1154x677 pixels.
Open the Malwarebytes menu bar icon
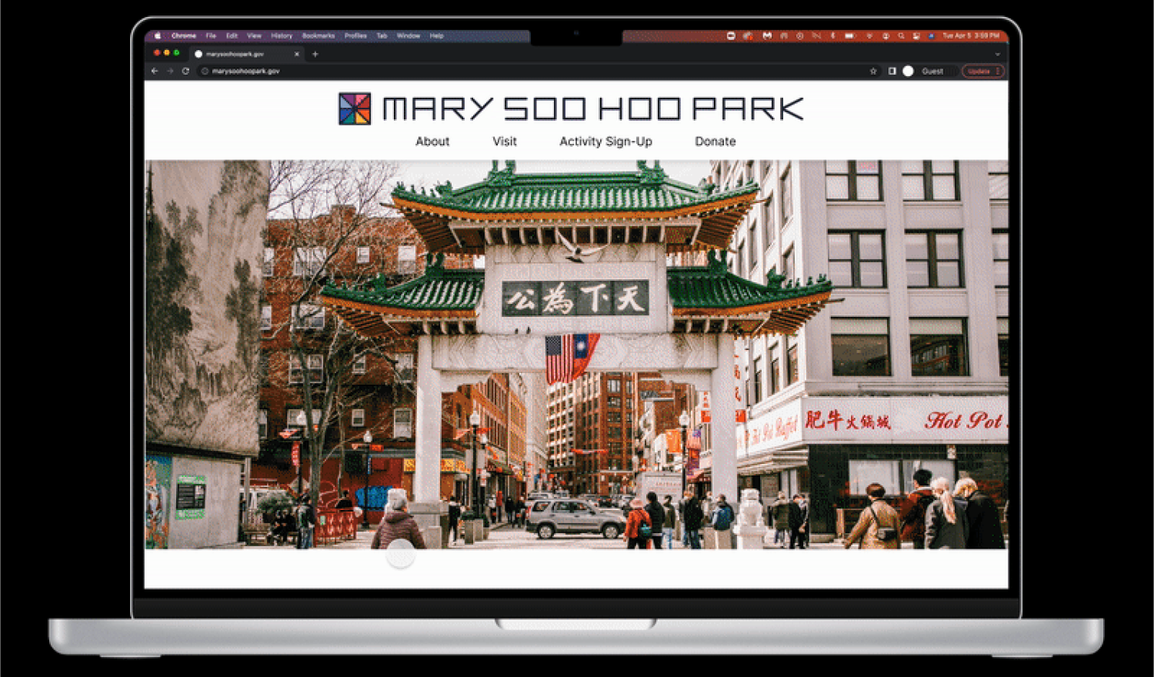767,35
